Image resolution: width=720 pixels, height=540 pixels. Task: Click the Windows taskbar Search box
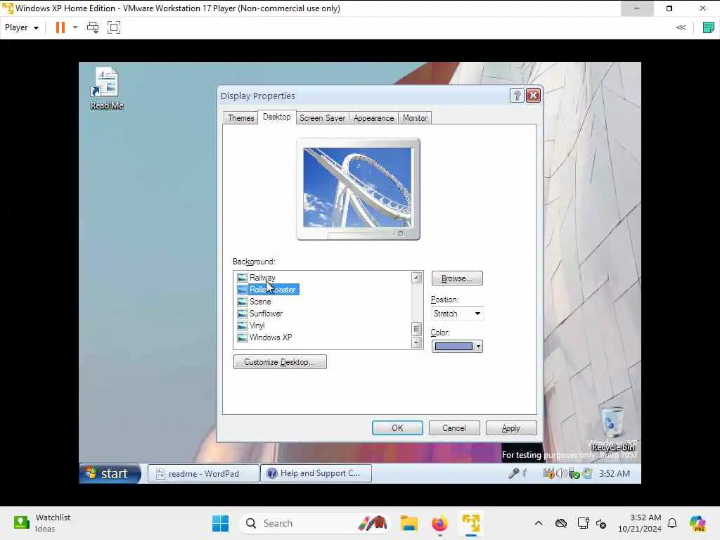click(315, 523)
